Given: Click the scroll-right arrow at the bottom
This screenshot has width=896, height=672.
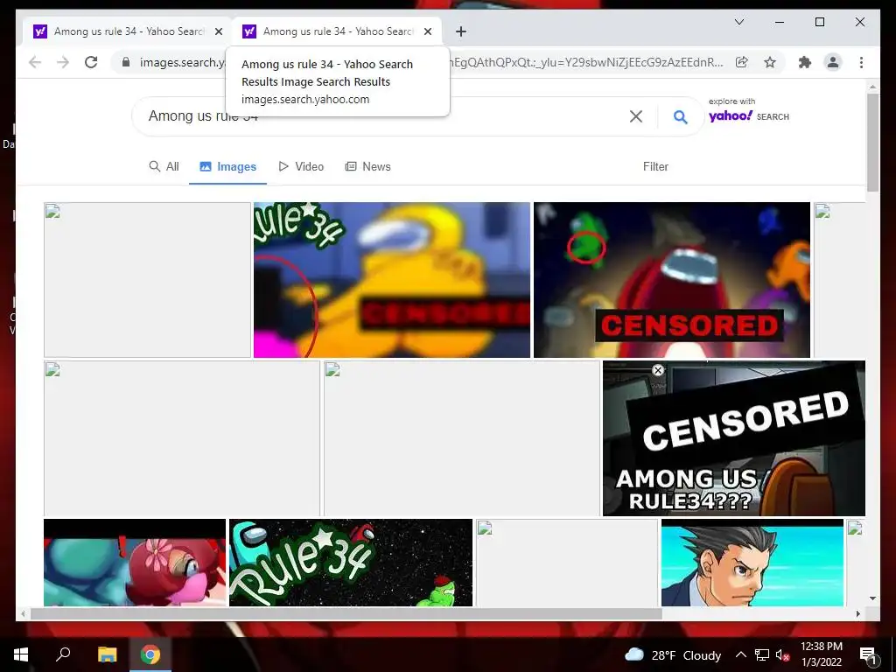Looking at the screenshot, I should pos(857,613).
